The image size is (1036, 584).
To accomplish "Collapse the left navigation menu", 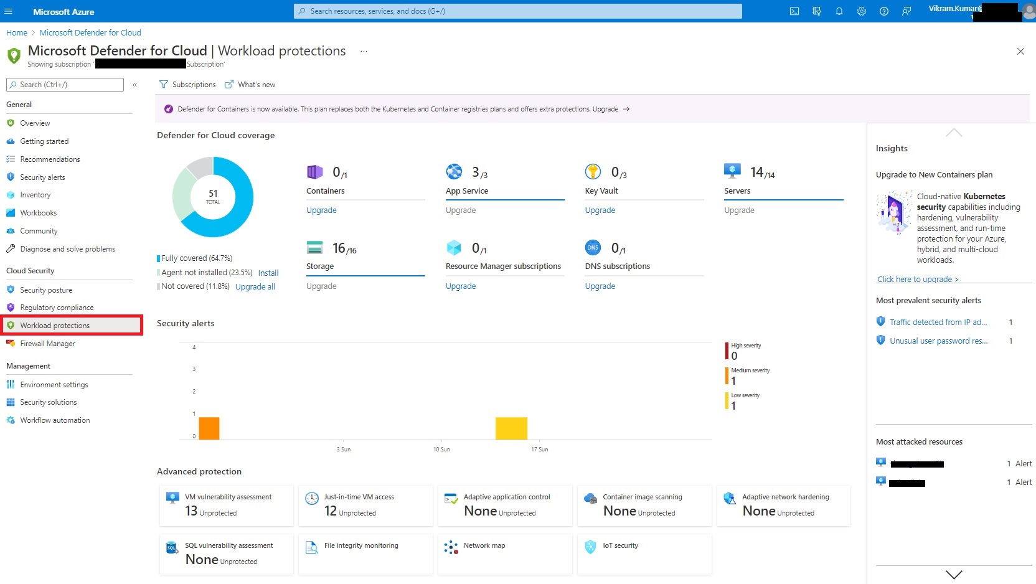I will [134, 85].
